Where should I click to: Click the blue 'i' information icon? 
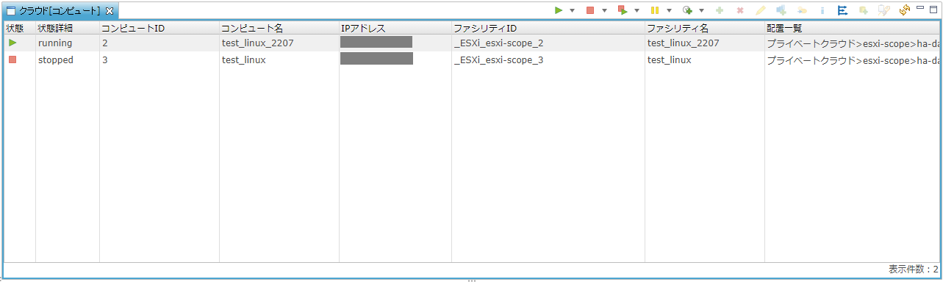point(822,10)
